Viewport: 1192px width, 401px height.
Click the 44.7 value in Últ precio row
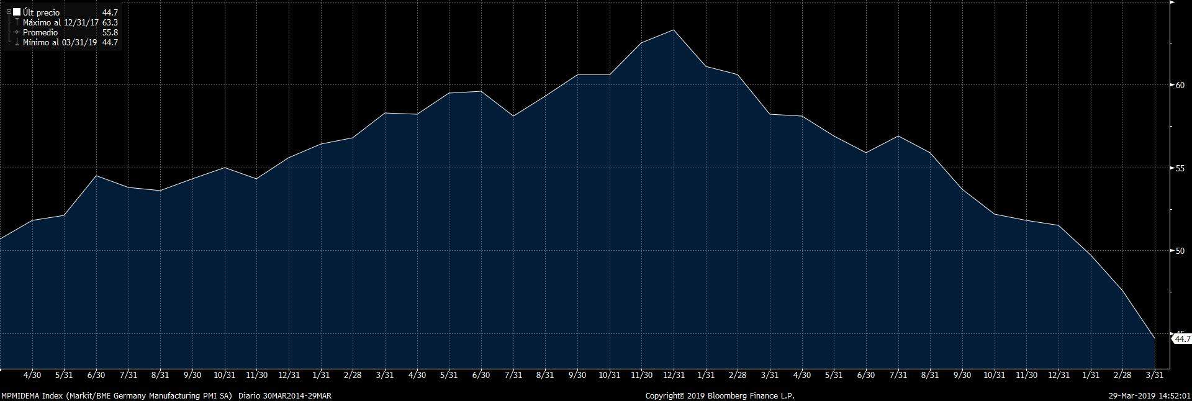click(x=110, y=12)
